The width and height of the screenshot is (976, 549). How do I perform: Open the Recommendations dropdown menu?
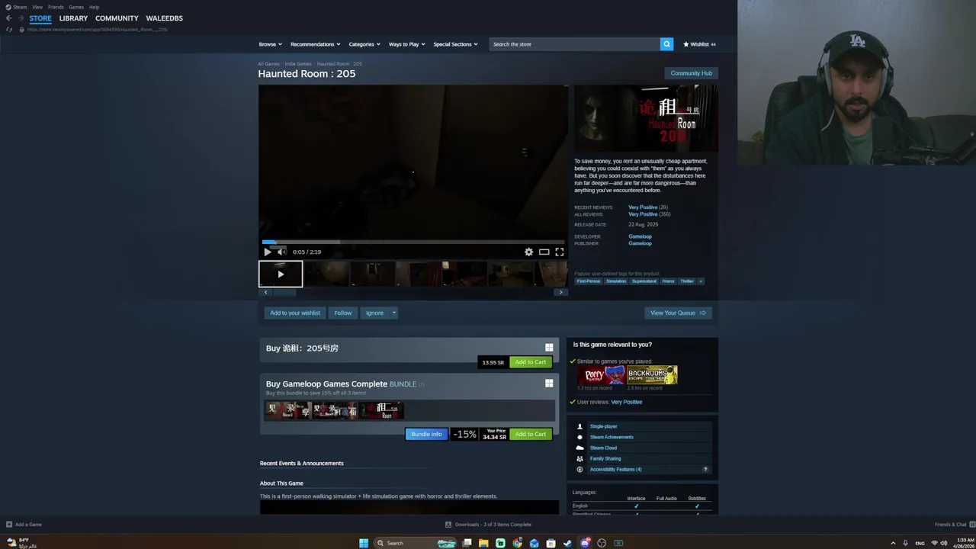[x=315, y=44]
